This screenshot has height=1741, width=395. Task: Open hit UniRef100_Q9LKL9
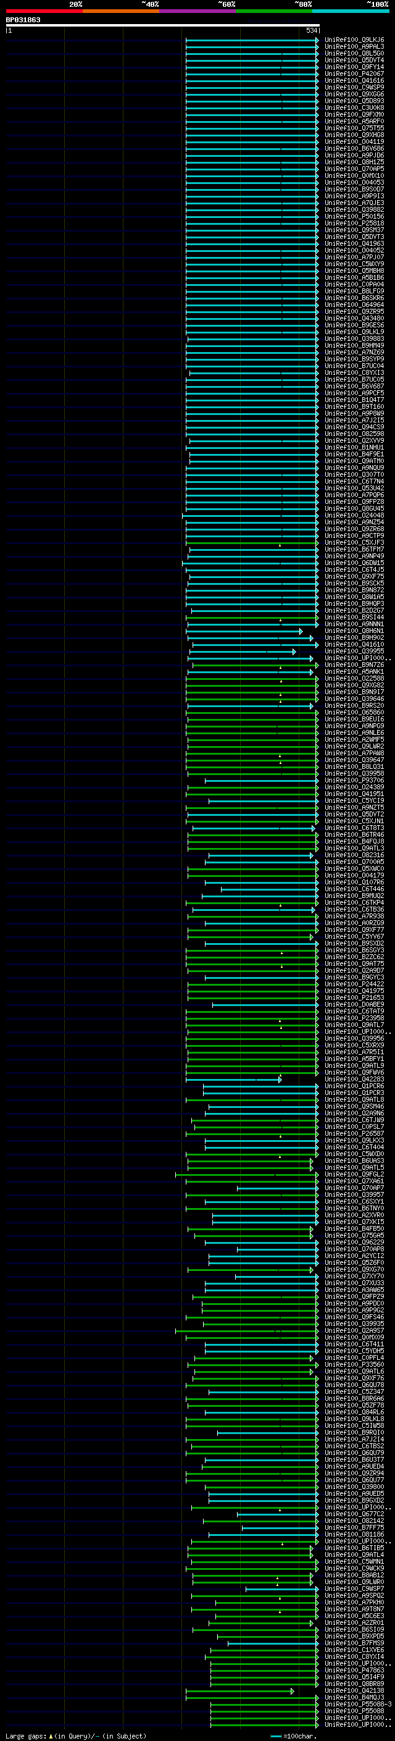point(354,332)
